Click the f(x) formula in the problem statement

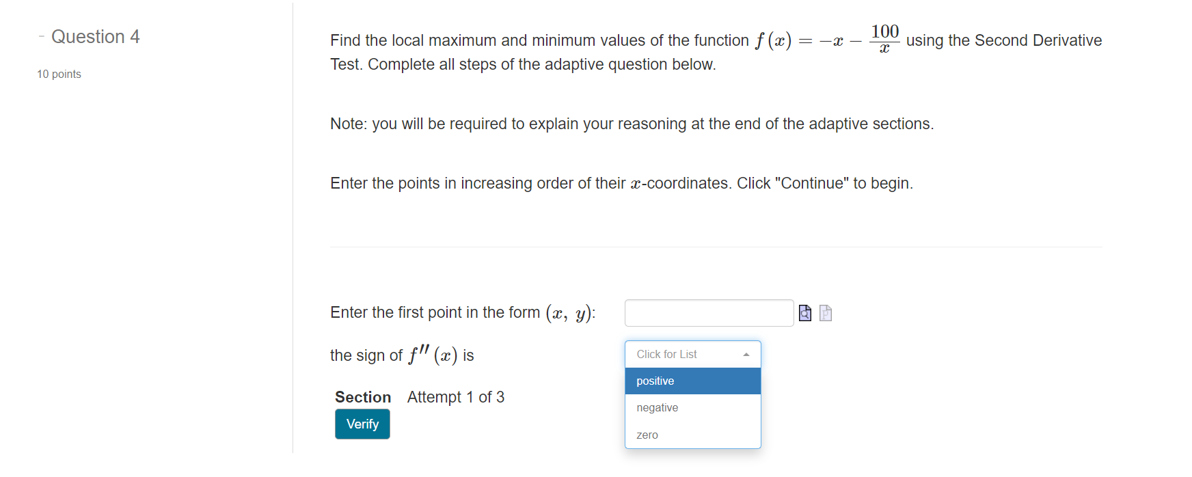(x=828, y=40)
